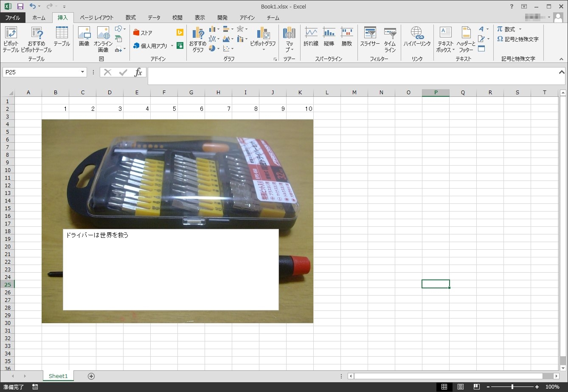The height and width of the screenshot is (392, 568).
Task: Switch to the データ tab
Action: click(x=154, y=18)
